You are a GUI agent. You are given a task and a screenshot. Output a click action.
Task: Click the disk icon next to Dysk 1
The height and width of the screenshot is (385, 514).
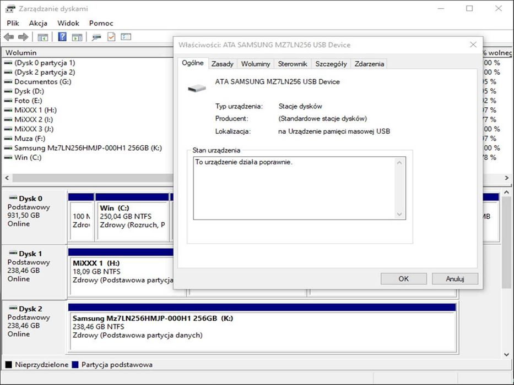13,253
